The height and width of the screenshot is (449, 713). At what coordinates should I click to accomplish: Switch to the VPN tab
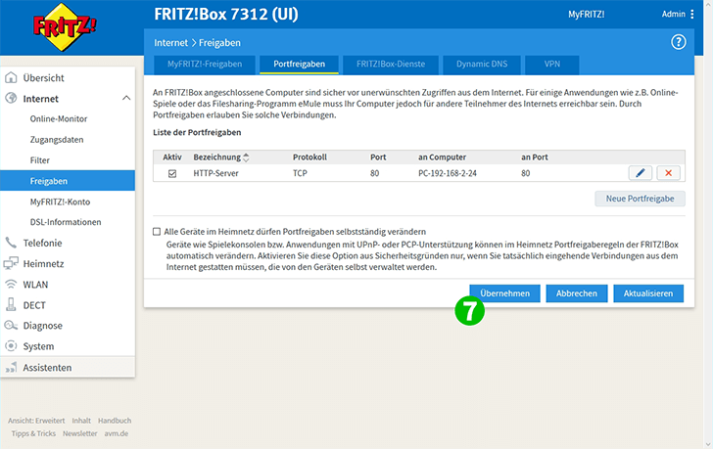point(552,64)
